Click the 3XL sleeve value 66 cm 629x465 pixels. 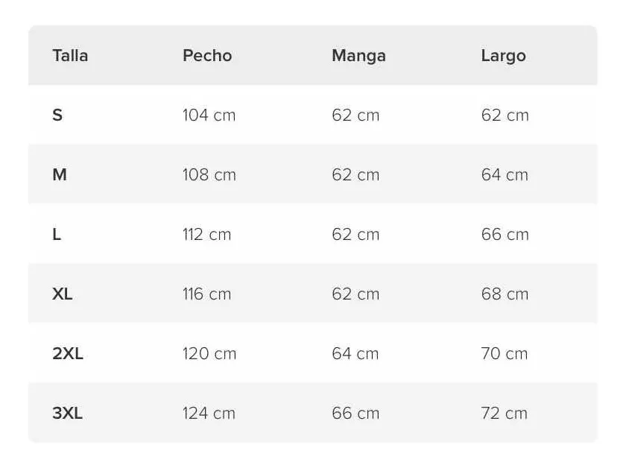coord(355,413)
